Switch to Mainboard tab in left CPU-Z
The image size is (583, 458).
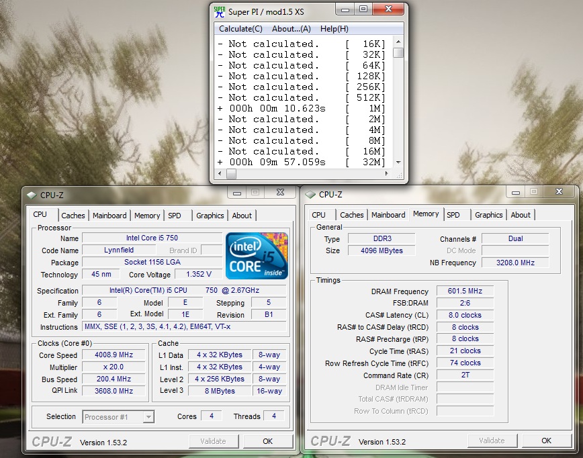(x=109, y=216)
